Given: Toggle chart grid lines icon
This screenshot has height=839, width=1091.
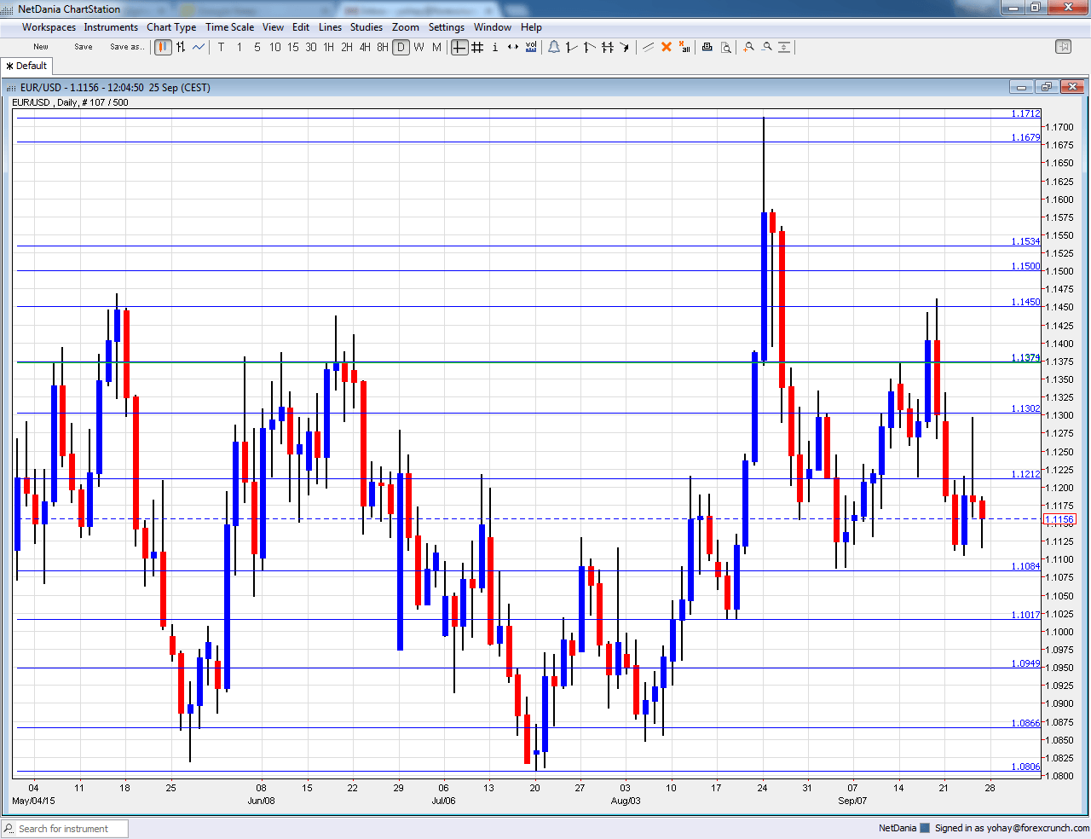Looking at the screenshot, I should click(x=477, y=47).
